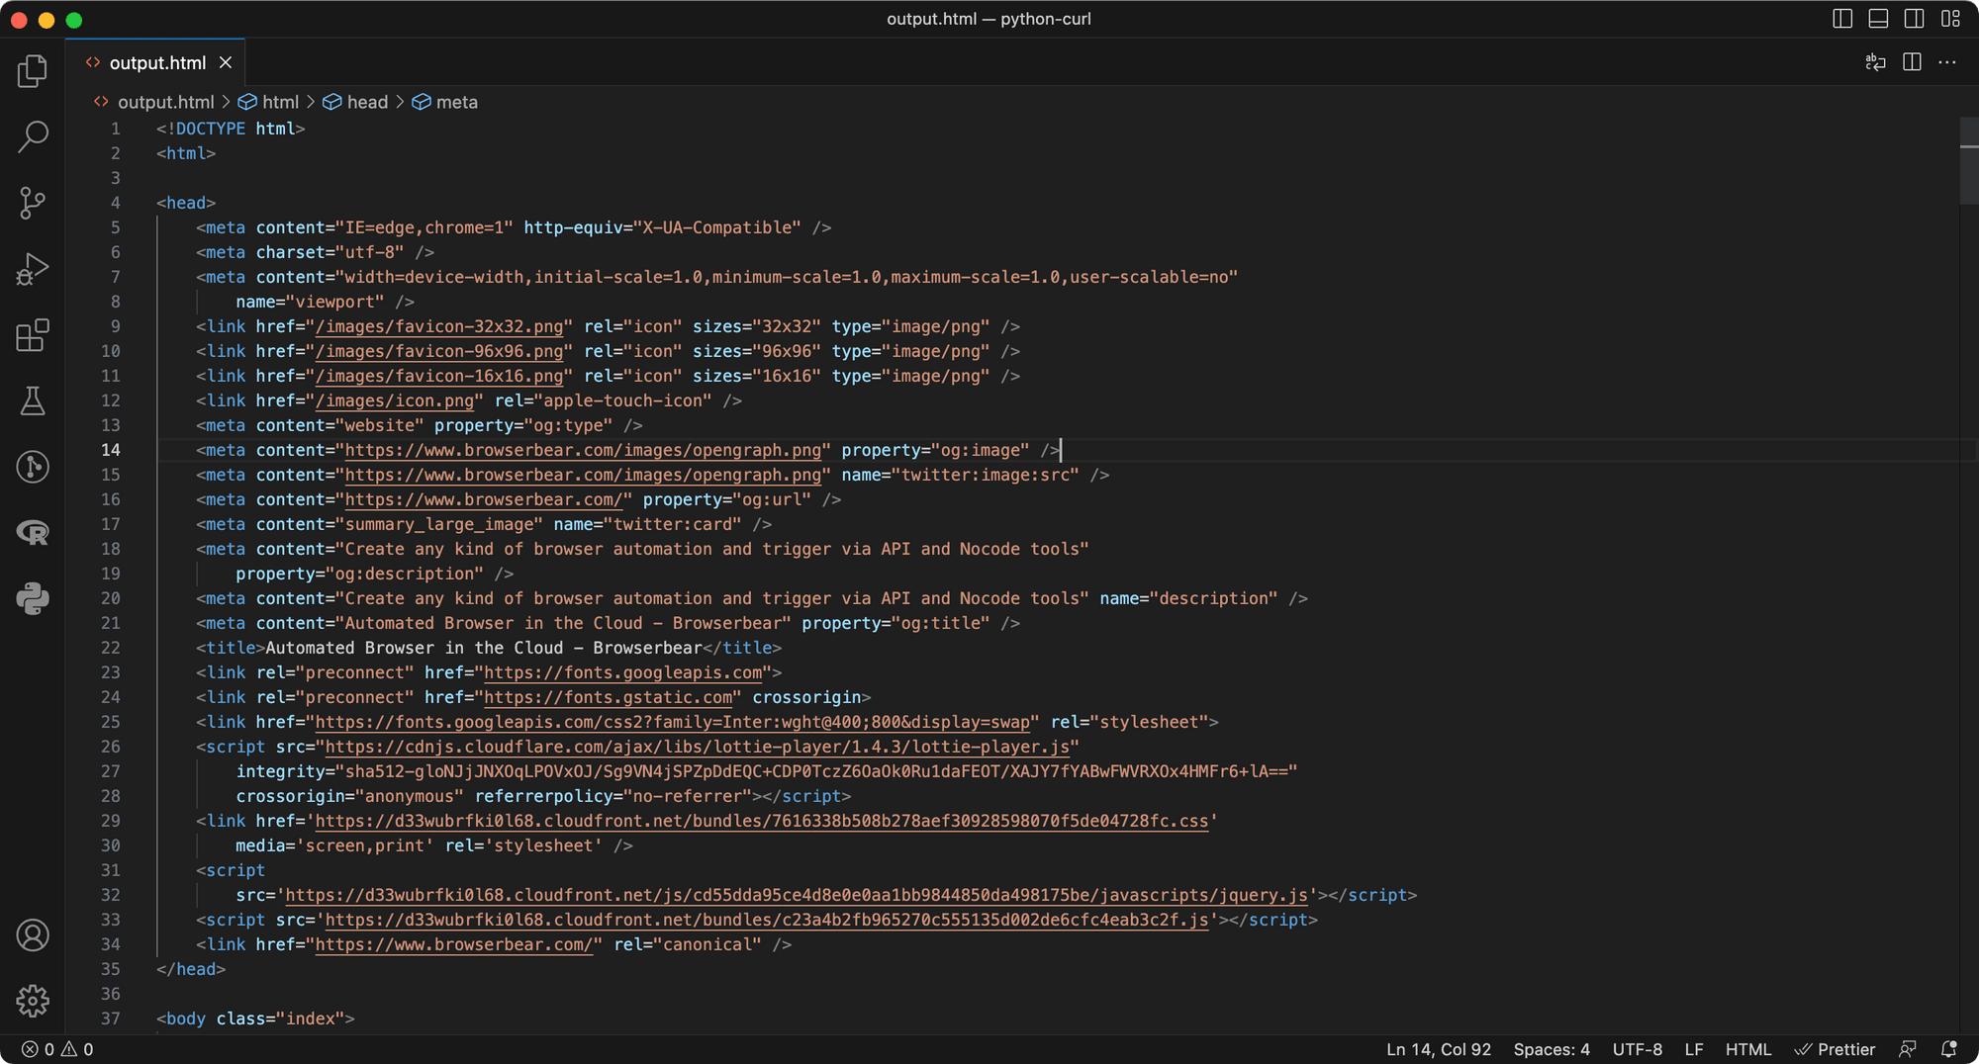Viewport: 1979px width, 1064px height.
Task: Expand the chevron after html breadcrumb
Action: [311, 102]
